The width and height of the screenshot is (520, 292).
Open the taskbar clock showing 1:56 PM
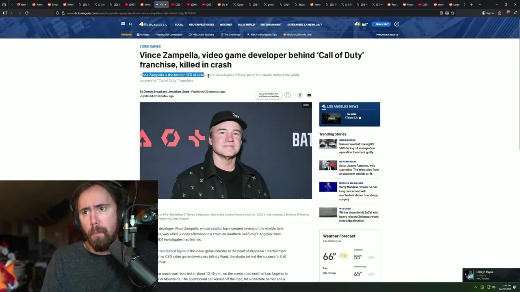506,287
